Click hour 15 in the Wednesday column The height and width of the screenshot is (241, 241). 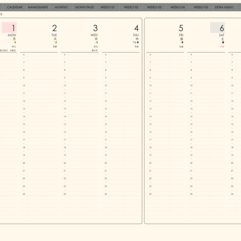coord(65,124)
